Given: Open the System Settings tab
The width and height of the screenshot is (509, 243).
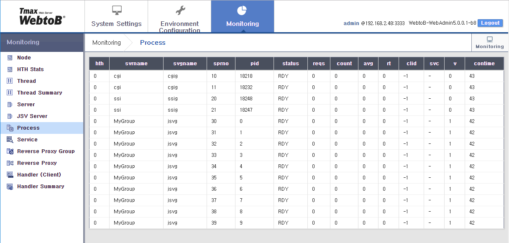Looking at the screenshot, I should tap(116, 16).
